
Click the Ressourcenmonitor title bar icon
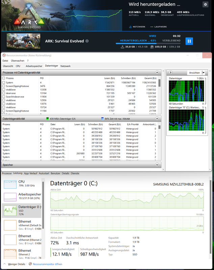[x=4, y=55]
